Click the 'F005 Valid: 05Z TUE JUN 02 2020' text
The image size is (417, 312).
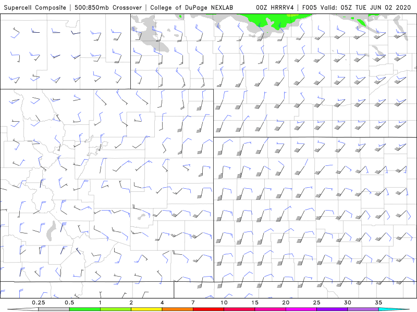pyautogui.click(x=357, y=7)
